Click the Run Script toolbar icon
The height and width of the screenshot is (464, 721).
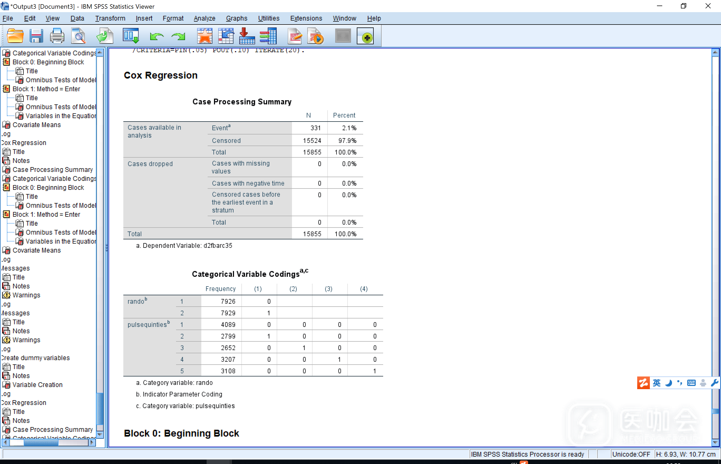(315, 36)
